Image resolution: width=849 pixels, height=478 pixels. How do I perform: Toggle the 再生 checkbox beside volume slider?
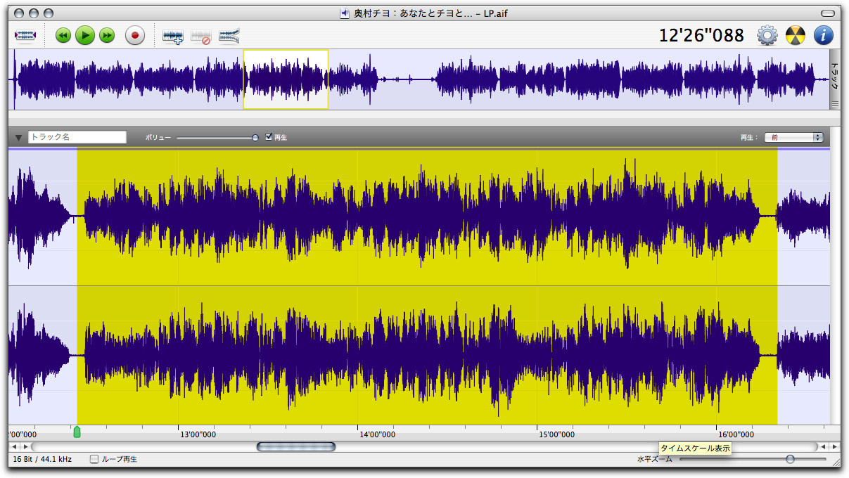269,137
